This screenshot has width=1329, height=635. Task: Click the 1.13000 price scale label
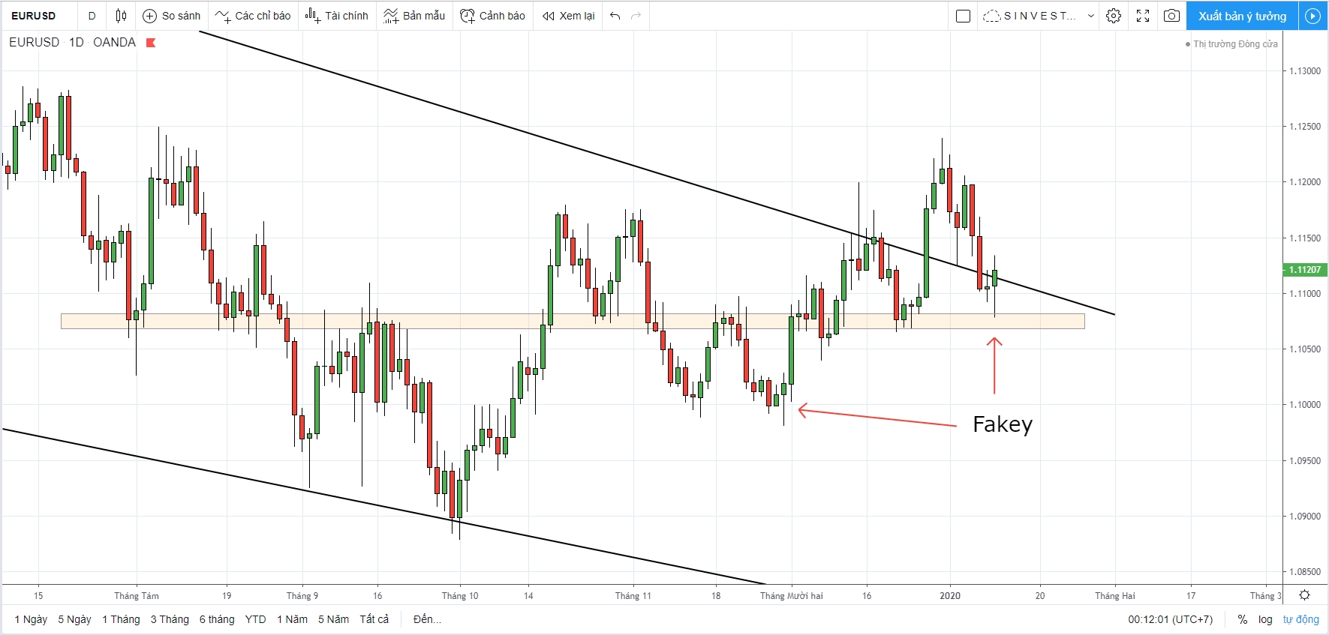(x=1305, y=71)
